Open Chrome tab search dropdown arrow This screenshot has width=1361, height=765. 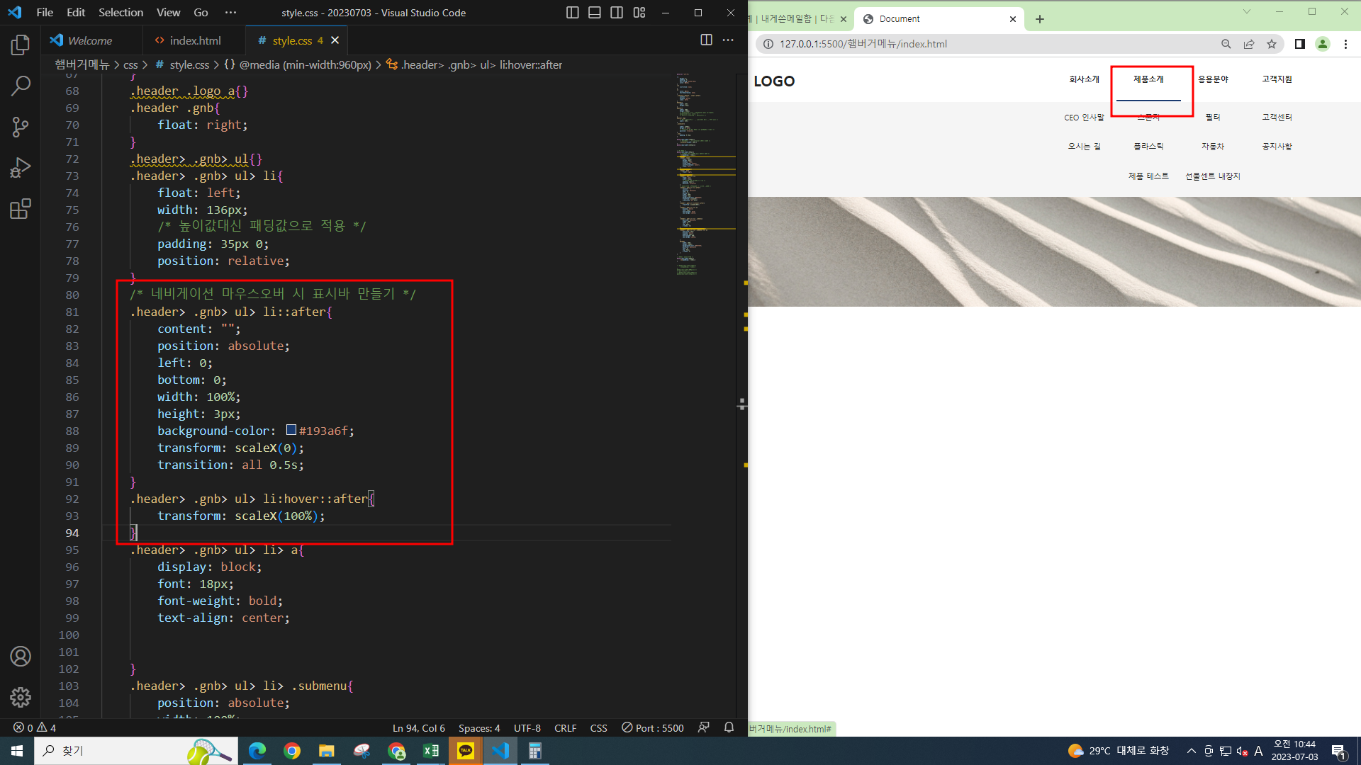(x=1247, y=12)
